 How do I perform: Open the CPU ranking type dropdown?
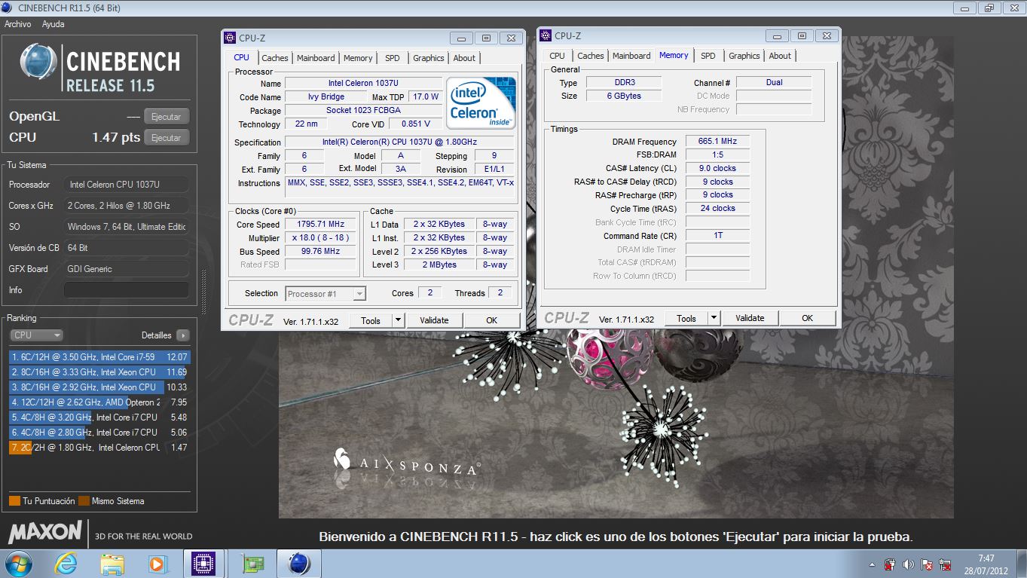[36, 335]
